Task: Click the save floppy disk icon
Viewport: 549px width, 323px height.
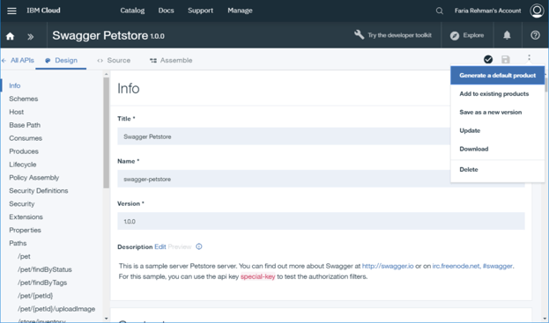Action: coord(506,60)
